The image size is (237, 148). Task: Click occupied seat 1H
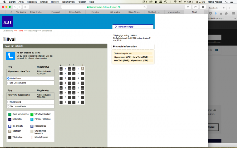[x=82, y=69]
